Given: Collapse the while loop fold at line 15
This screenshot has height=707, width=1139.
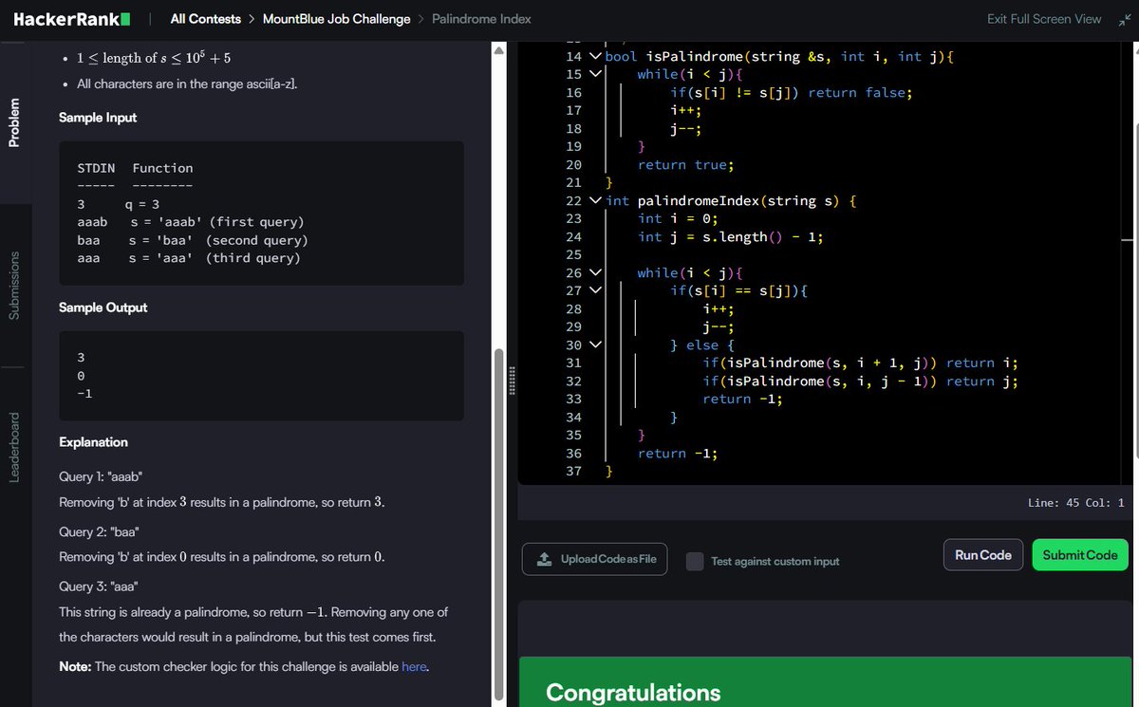Looking at the screenshot, I should (595, 74).
